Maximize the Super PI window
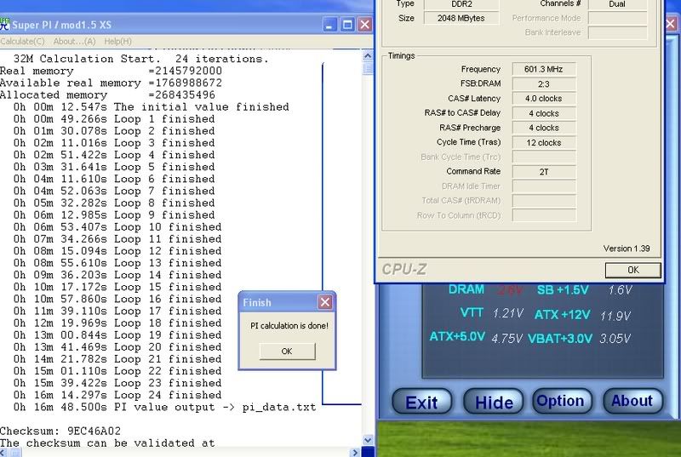The image size is (681, 457). click(347, 25)
